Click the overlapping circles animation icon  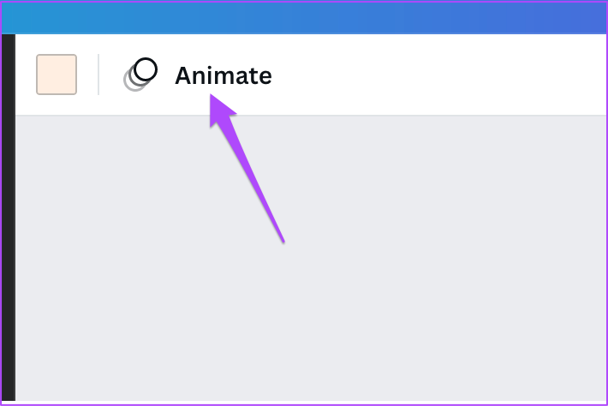pos(140,75)
